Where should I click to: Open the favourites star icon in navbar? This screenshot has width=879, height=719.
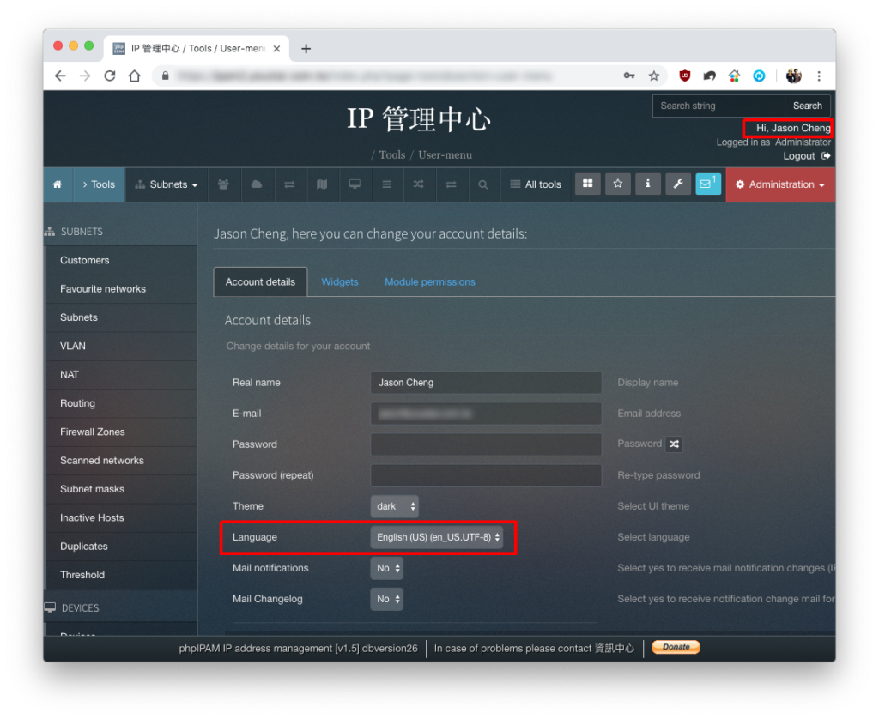pos(618,184)
